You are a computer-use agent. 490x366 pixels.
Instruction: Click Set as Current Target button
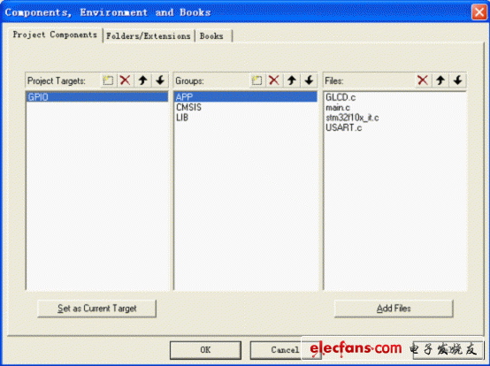click(x=97, y=309)
